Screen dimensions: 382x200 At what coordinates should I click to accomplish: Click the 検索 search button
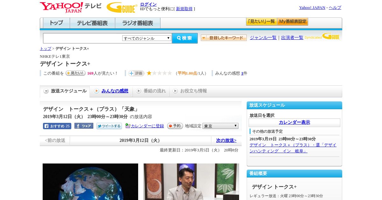click(185, 38)
